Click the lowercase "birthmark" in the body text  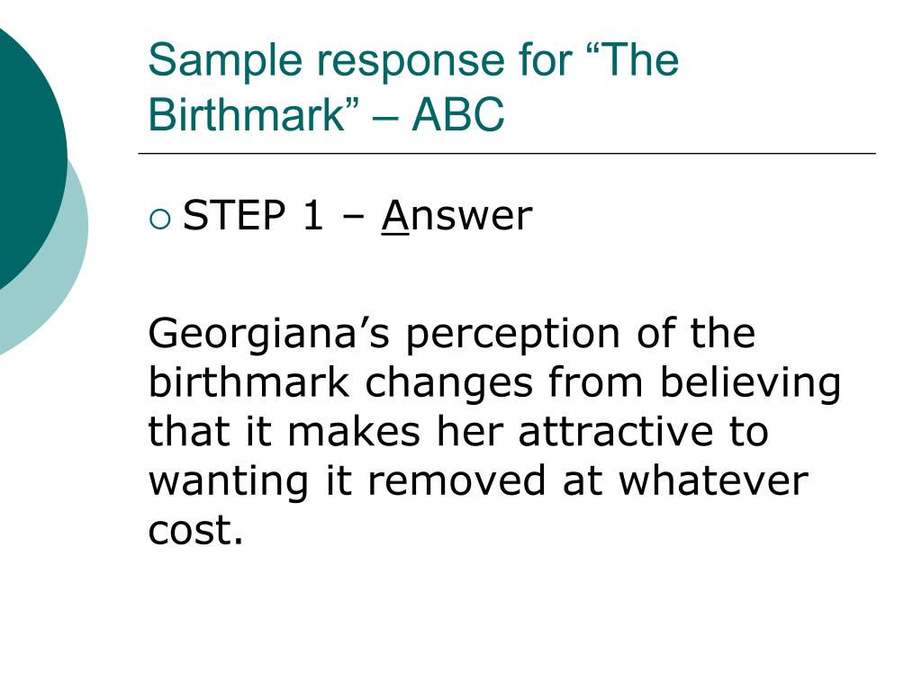click(x=249, y=383)
